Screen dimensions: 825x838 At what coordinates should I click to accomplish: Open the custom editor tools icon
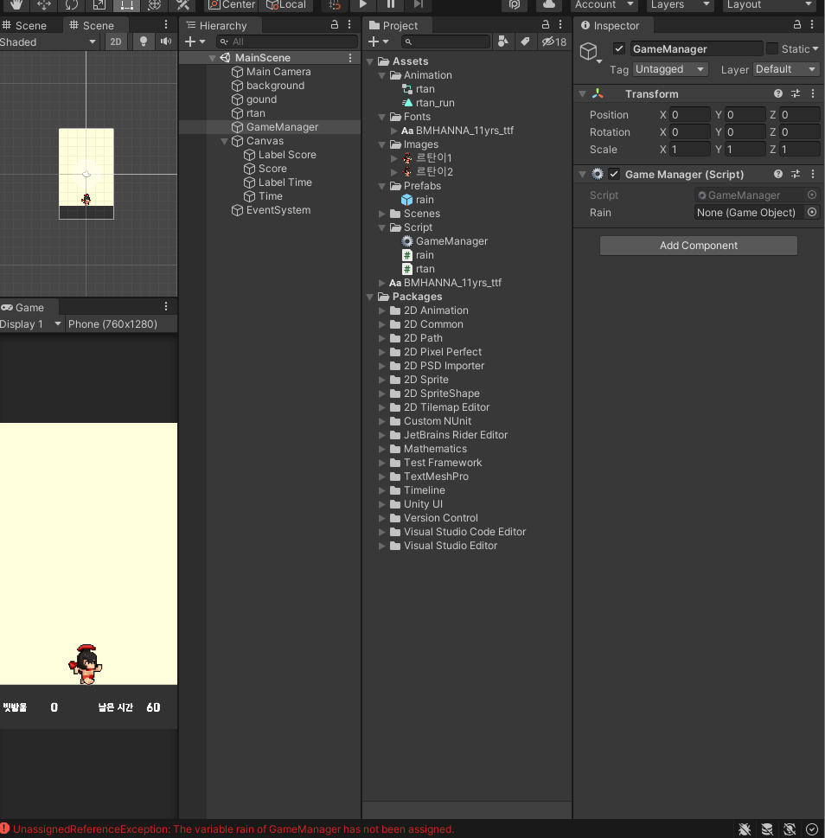tap(182, 4)
